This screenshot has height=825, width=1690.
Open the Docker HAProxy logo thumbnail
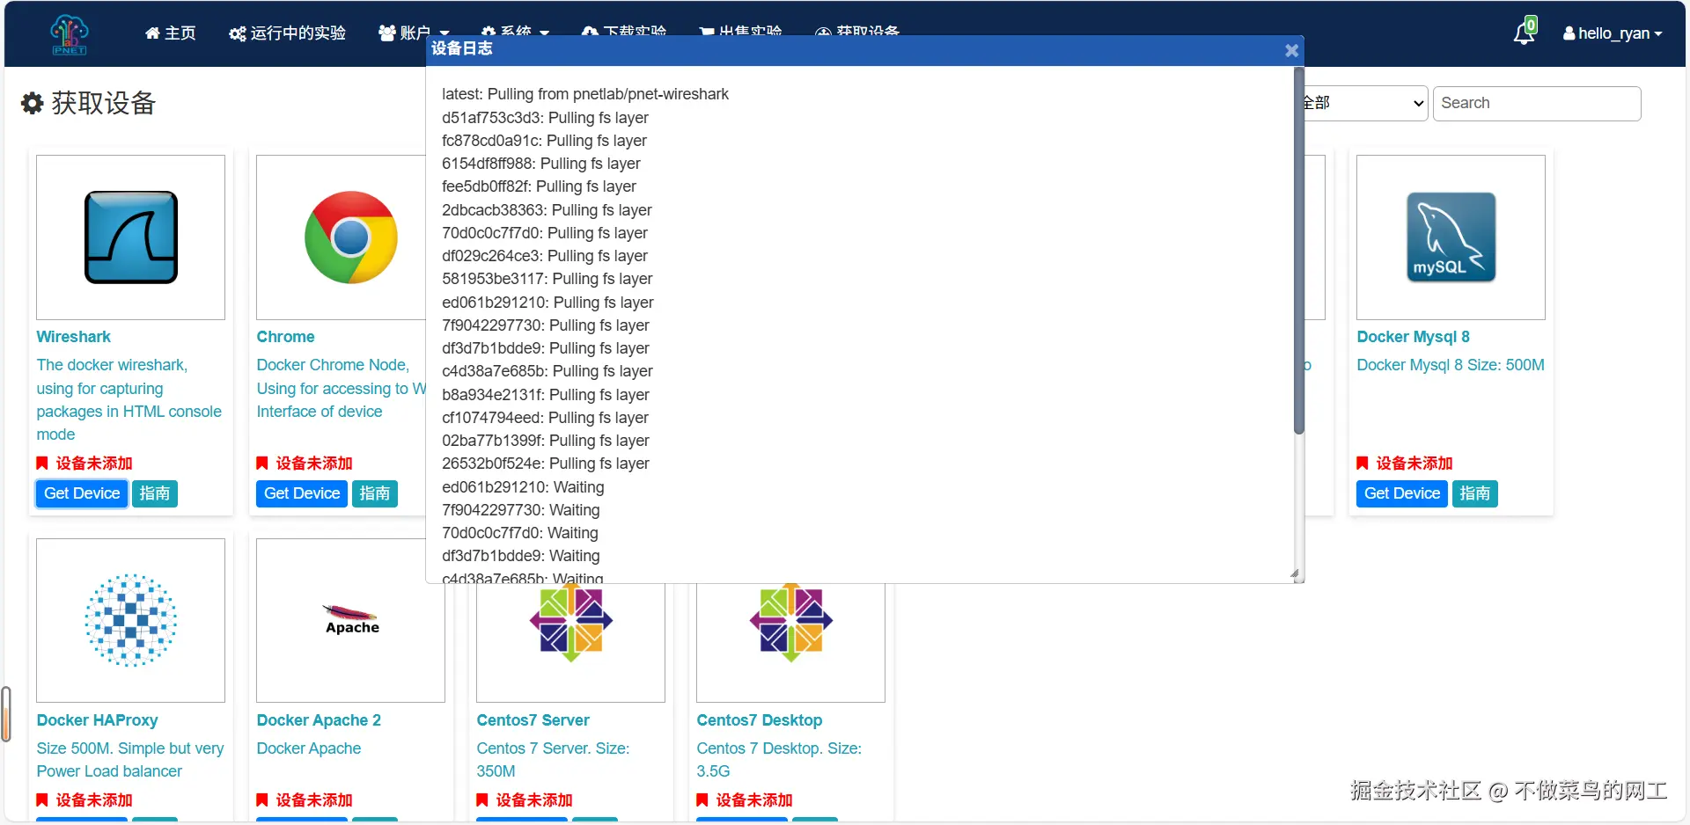131,620
